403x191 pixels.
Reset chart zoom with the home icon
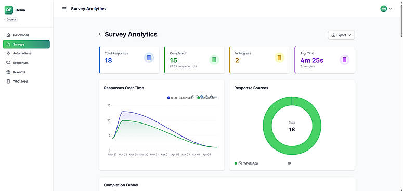211,97
